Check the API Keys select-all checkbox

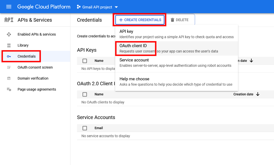[x=85, y=61]
